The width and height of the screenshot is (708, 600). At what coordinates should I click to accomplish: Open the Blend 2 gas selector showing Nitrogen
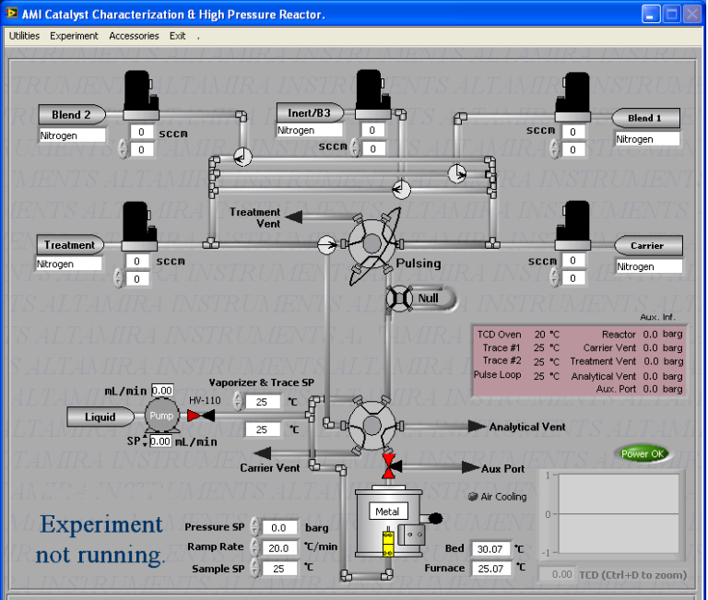click(x=72, y=135)
